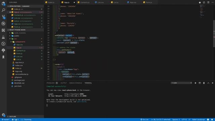Viewport: 215px width, 121px height.
Task: Open localhost:3000 link in terminal
Action: pyautogui.click(x=74, y=94)
